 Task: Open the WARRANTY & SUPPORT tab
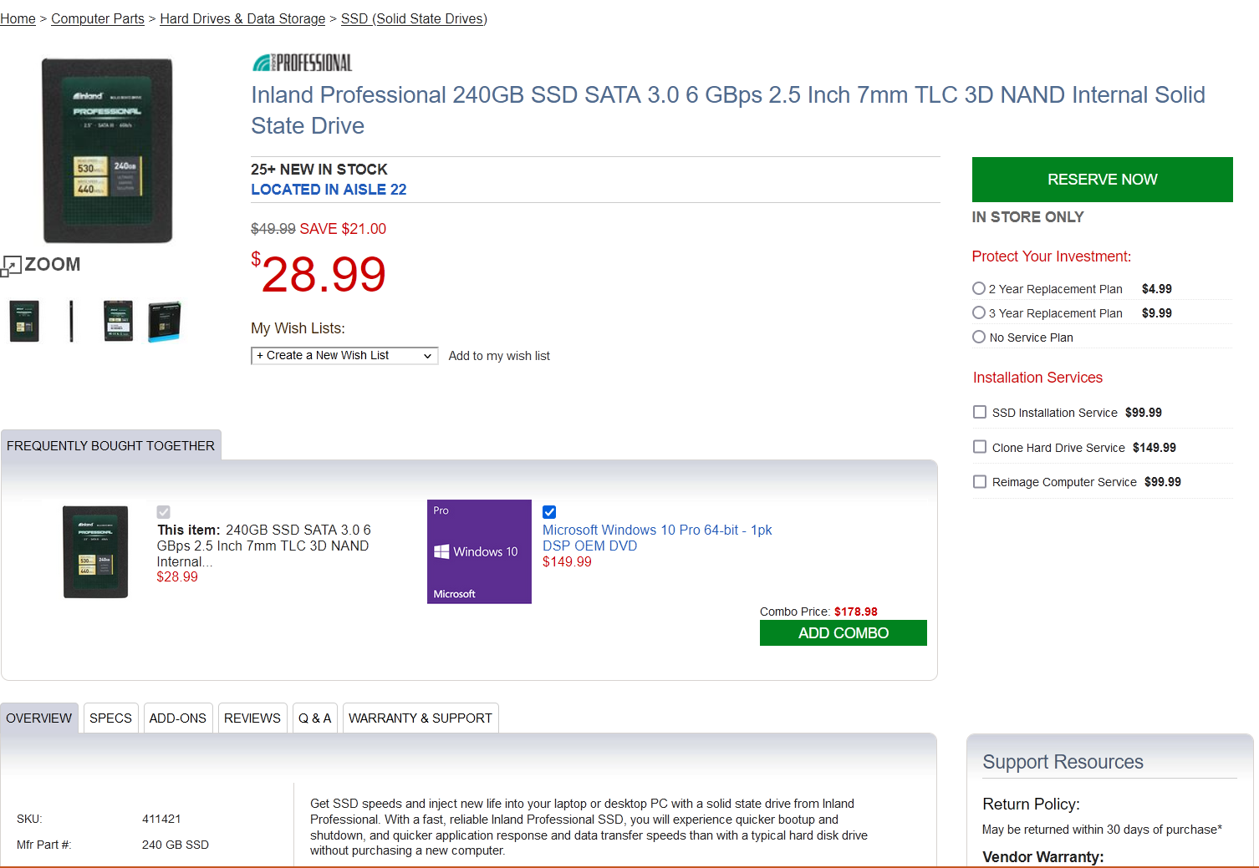[x=421, y=718]
